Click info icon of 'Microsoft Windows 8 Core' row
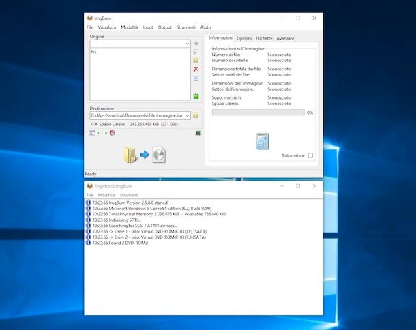The image size is (416, 330). point(89,208)
